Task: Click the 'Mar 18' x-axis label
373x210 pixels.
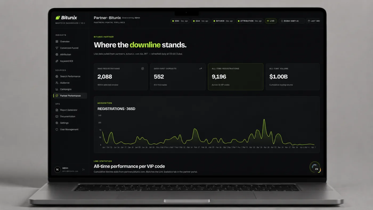Action: (x=266, y=147)
